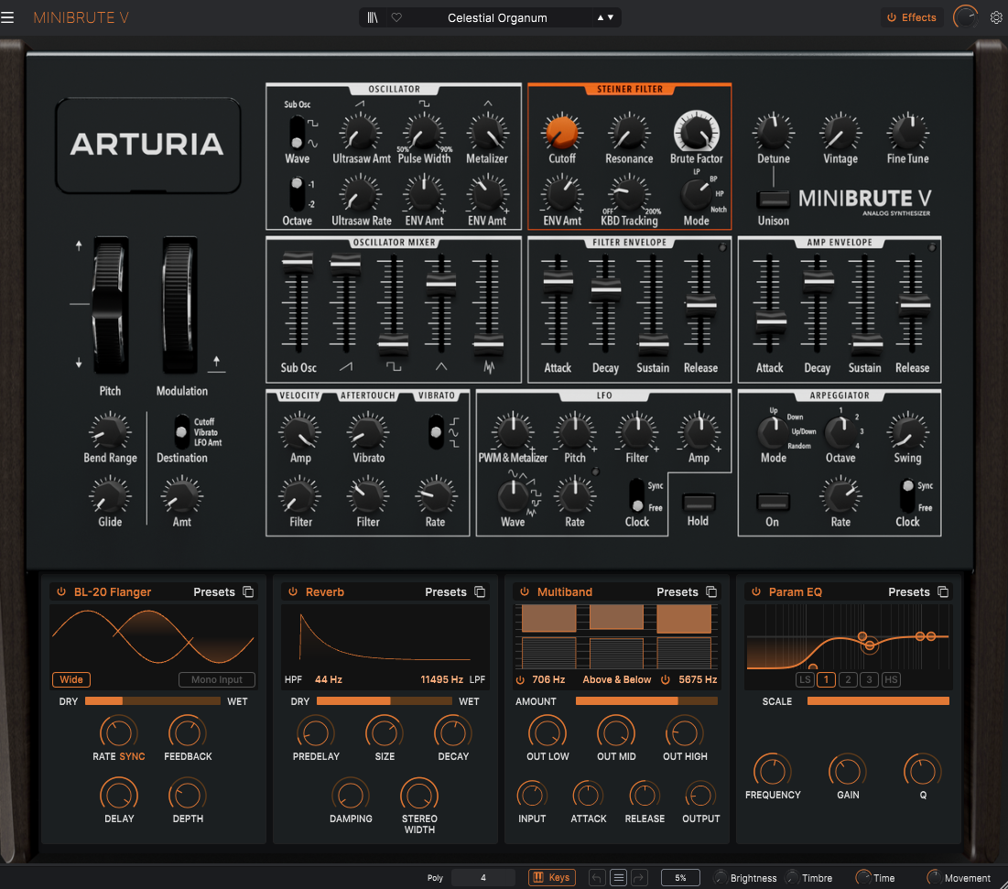
Task: Toggle Reverb power icon
Action: click(x=292, y=592)
